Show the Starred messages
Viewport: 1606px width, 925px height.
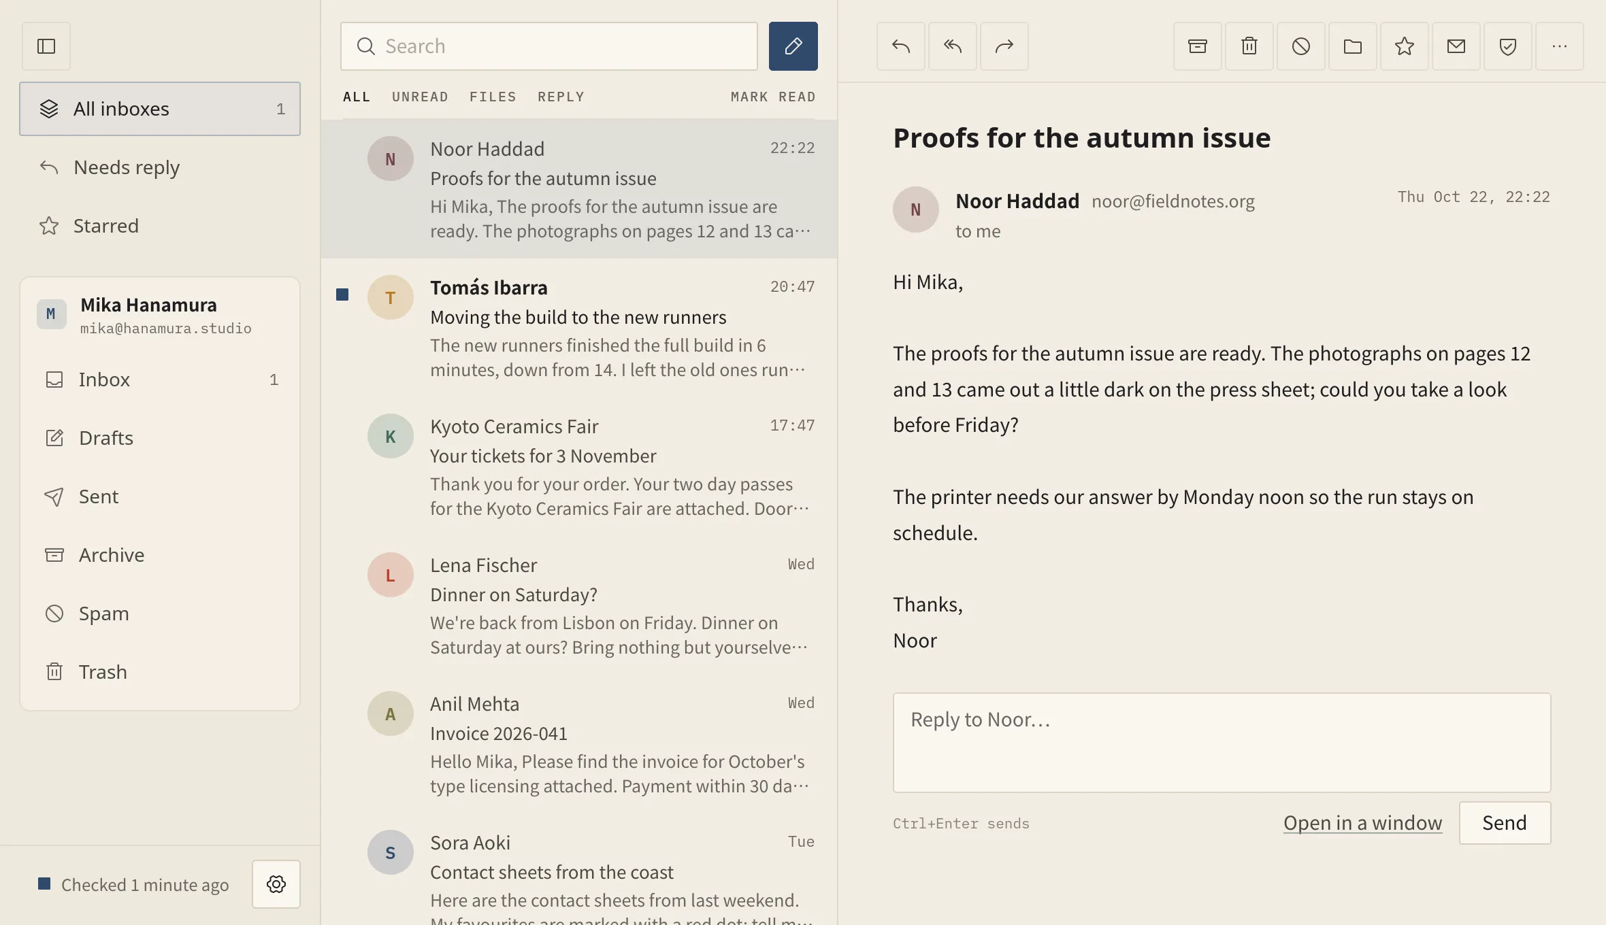[160, 226]
